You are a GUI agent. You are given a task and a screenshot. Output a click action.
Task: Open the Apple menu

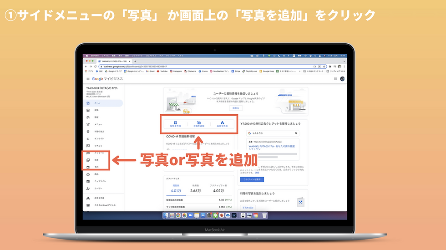pyautogui.click(x=87, y=56)
